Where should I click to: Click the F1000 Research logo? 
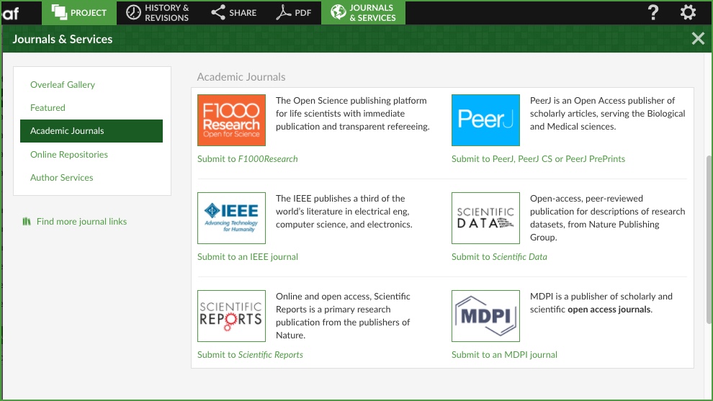231,120
